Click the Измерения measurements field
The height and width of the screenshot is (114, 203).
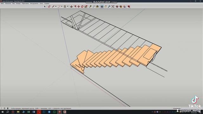(x=177, y=108)
